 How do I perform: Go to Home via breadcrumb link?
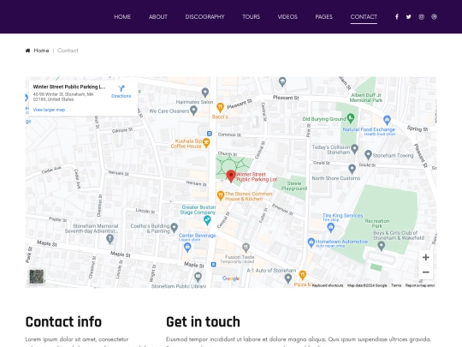pos(41,51)
